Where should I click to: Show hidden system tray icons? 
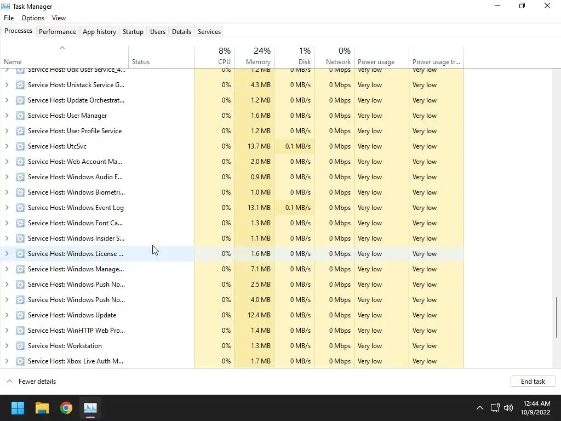tap(480, 408)
